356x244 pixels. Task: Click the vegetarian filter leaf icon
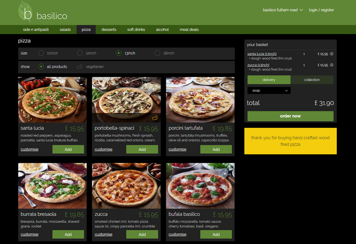(x=80, y=67)
